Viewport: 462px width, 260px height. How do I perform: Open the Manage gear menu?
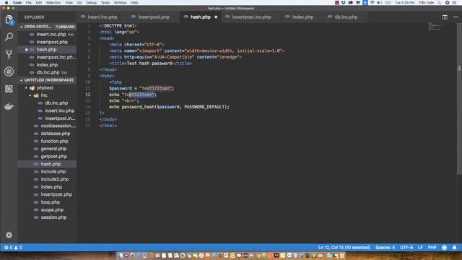click(9, 235)
